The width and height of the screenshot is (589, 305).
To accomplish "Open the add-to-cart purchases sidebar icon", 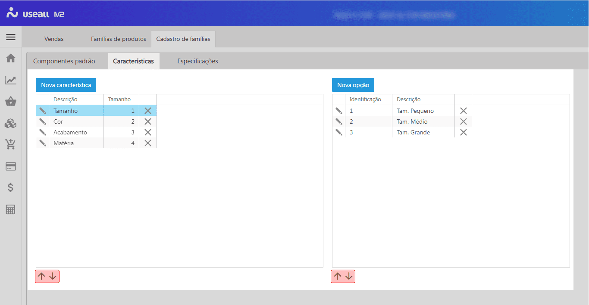I will point(11,144).
